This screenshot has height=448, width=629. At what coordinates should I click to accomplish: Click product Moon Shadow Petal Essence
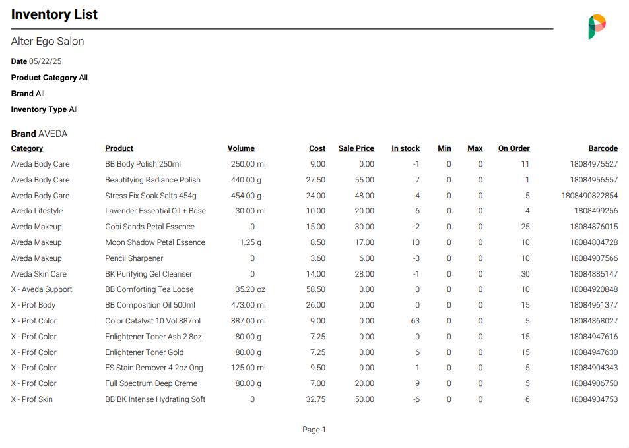tap(155, 242)
